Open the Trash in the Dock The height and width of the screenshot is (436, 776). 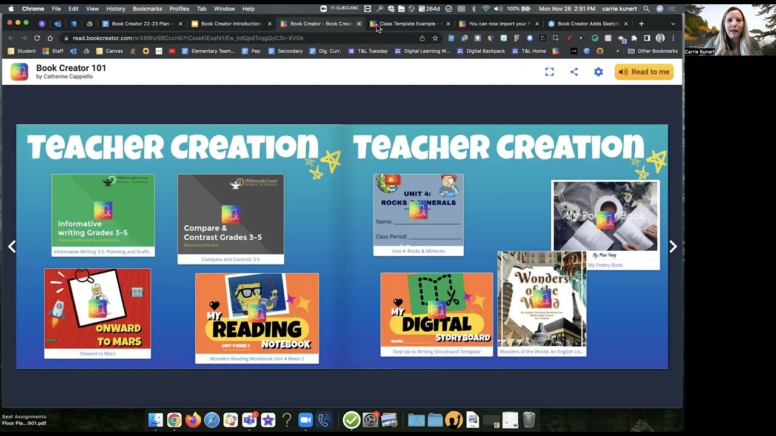pyautogui.click(x=529, y=420)
